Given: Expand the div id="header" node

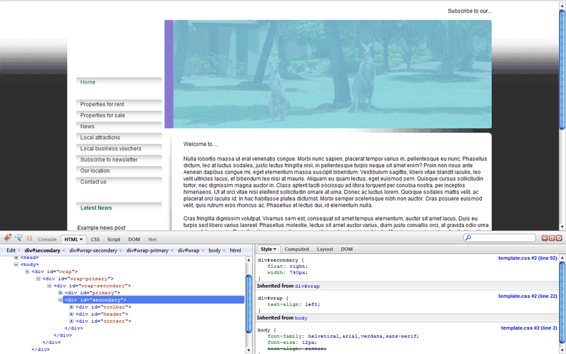Looking at the screenshot, I should coord(72,314).
